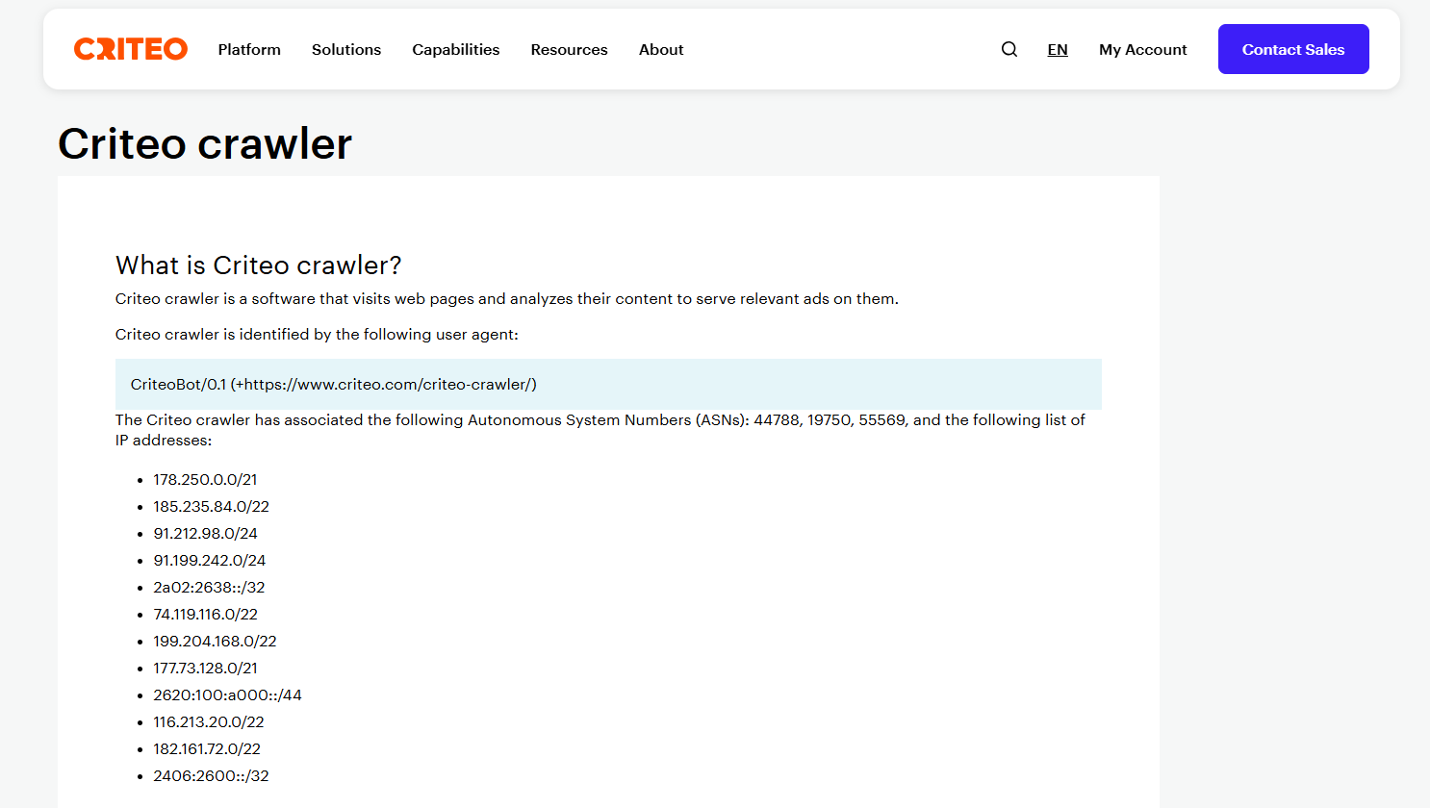Select the 182.161.72.0/22 list entry
Image resolution: width=1430 pixels, height=808 pixels.
(207, 748)
